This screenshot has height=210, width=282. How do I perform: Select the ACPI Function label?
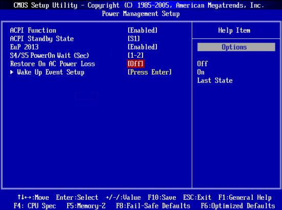(x=33, y=30)
